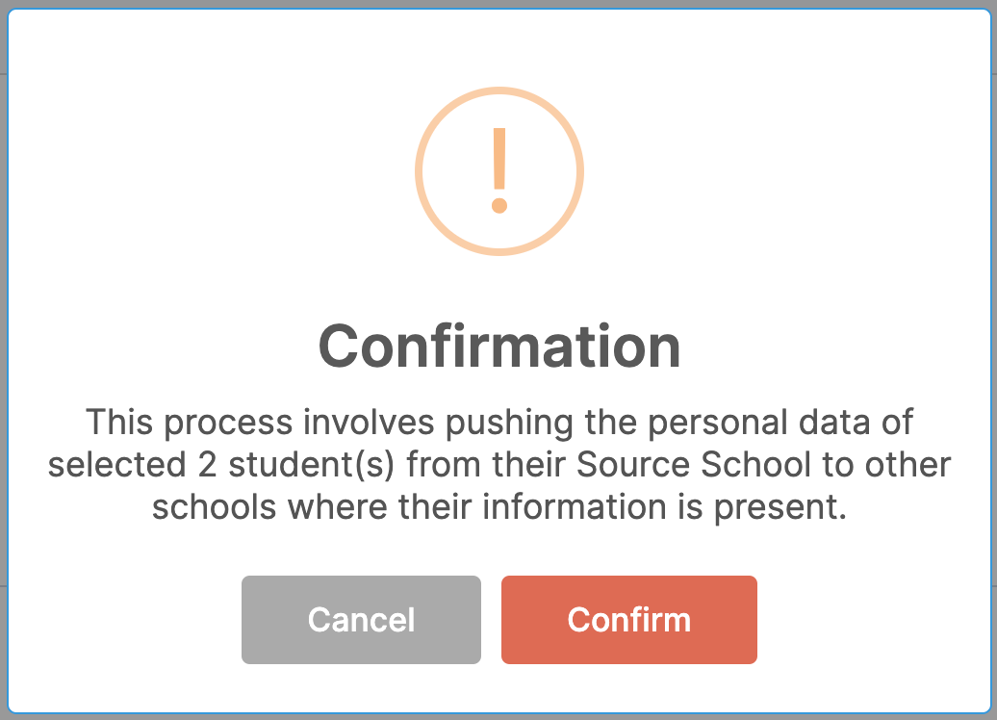Click the Confirm button
This screenshot has width=997, height=720.
click(x=628, y=620)
